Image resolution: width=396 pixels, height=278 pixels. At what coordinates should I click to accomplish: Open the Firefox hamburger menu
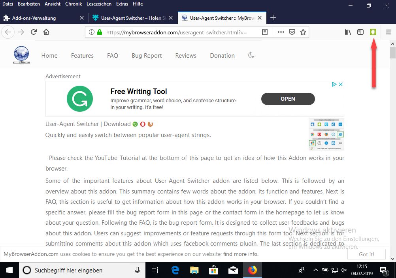pos(388,32)
